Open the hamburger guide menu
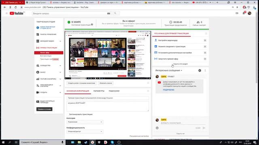 pyautogui.click(x=6, y=13)
